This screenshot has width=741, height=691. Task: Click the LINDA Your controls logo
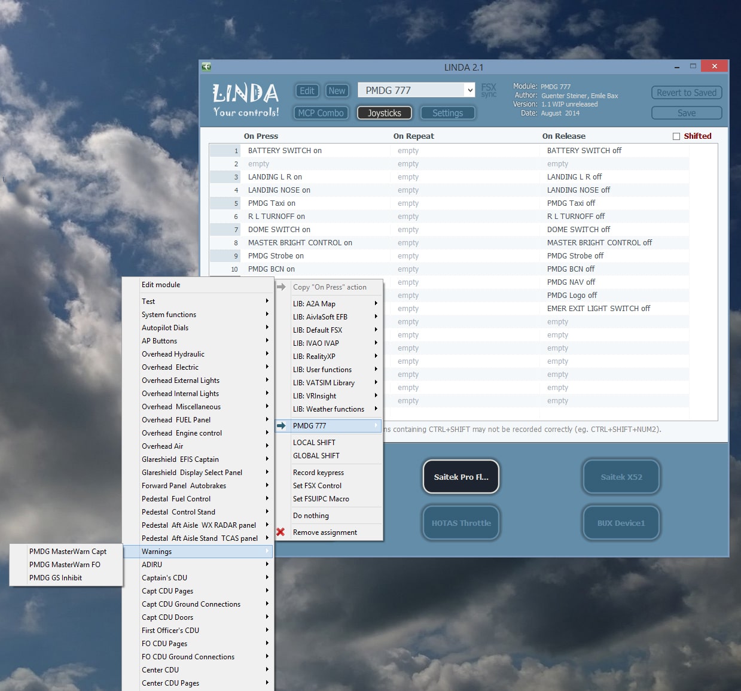pos(246,100)
